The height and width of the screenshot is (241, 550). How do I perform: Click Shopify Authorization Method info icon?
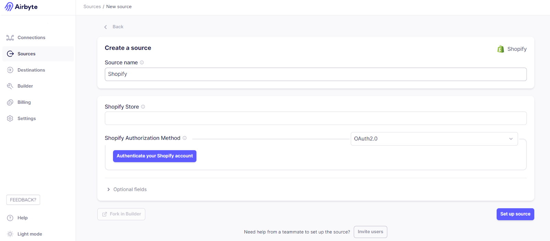[x=185, y=138]
